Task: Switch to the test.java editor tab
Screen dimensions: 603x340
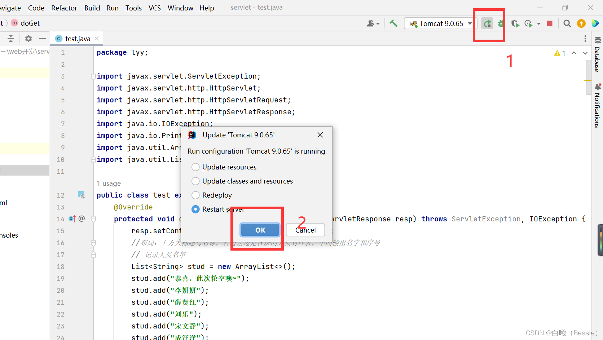Action: [76, 38]
